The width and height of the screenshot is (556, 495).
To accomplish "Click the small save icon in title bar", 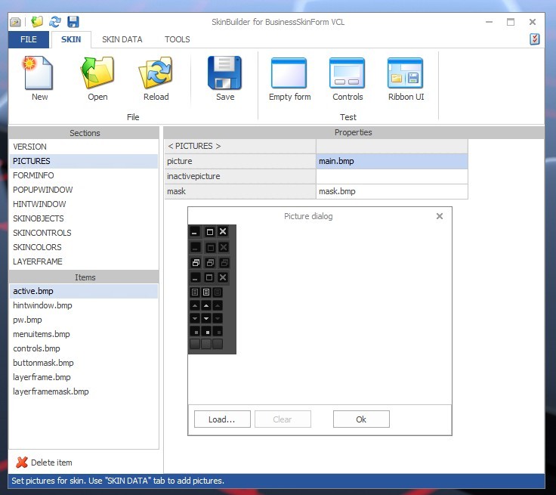I will [73, 22].
